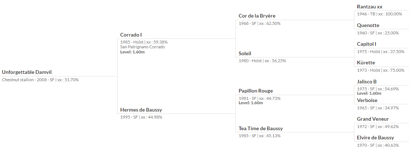The height and width of the screenshot is (154, 413).
Task: Click Rantzau xx thoroughbred ancestor
Action: tap(369, 7)
